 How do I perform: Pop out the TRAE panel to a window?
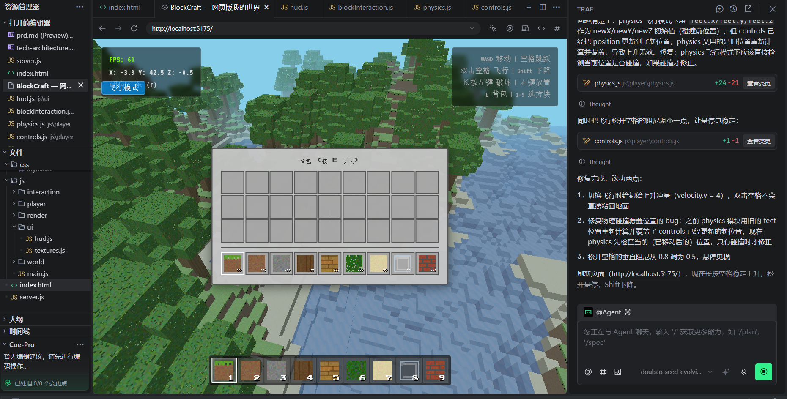pos(748,9)
